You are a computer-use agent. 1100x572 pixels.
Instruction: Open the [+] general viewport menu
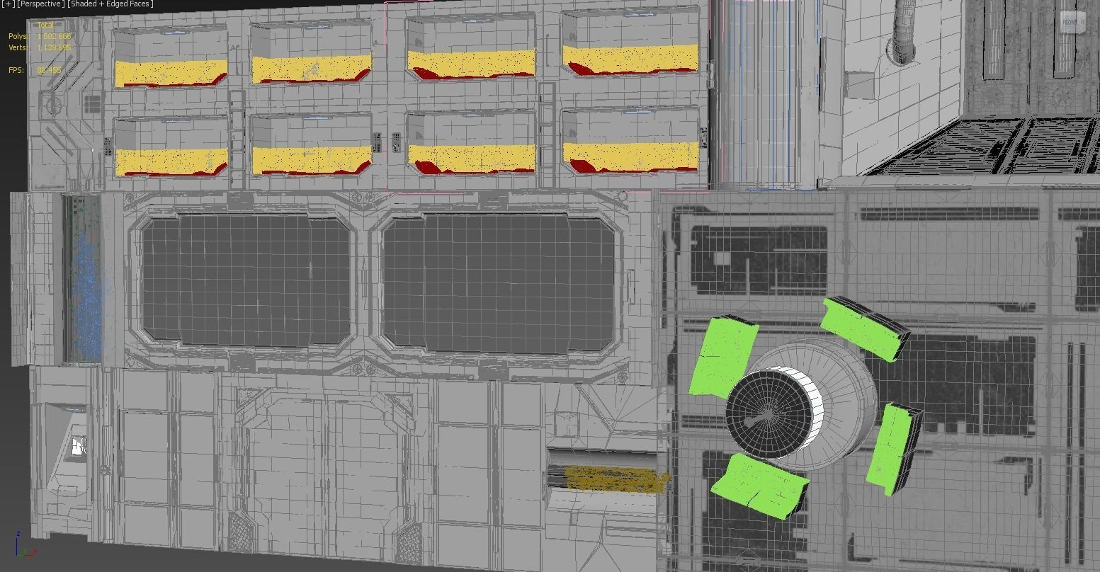[x=8, y=4]
